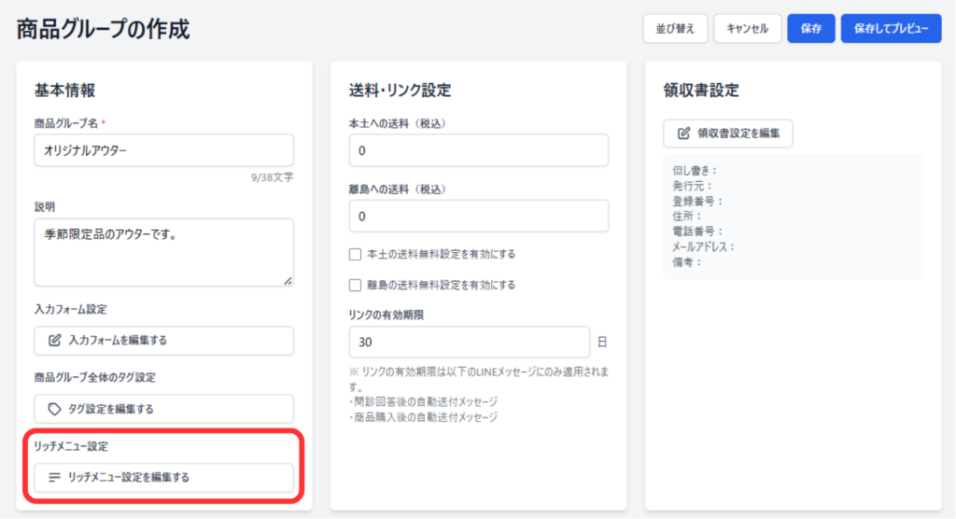956x519 pixels.
Task: Click the receipt details summary box
Action: [792, 217]
